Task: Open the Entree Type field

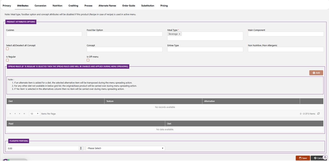Action: click(205, 49)
